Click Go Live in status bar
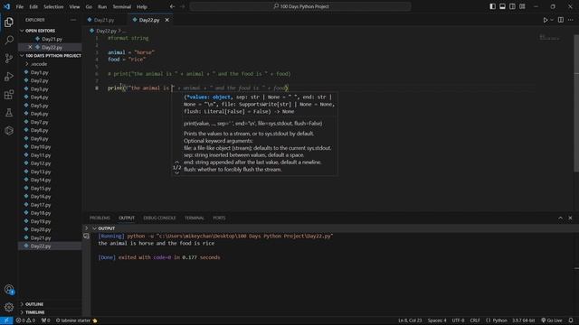 tap(552, 320)
